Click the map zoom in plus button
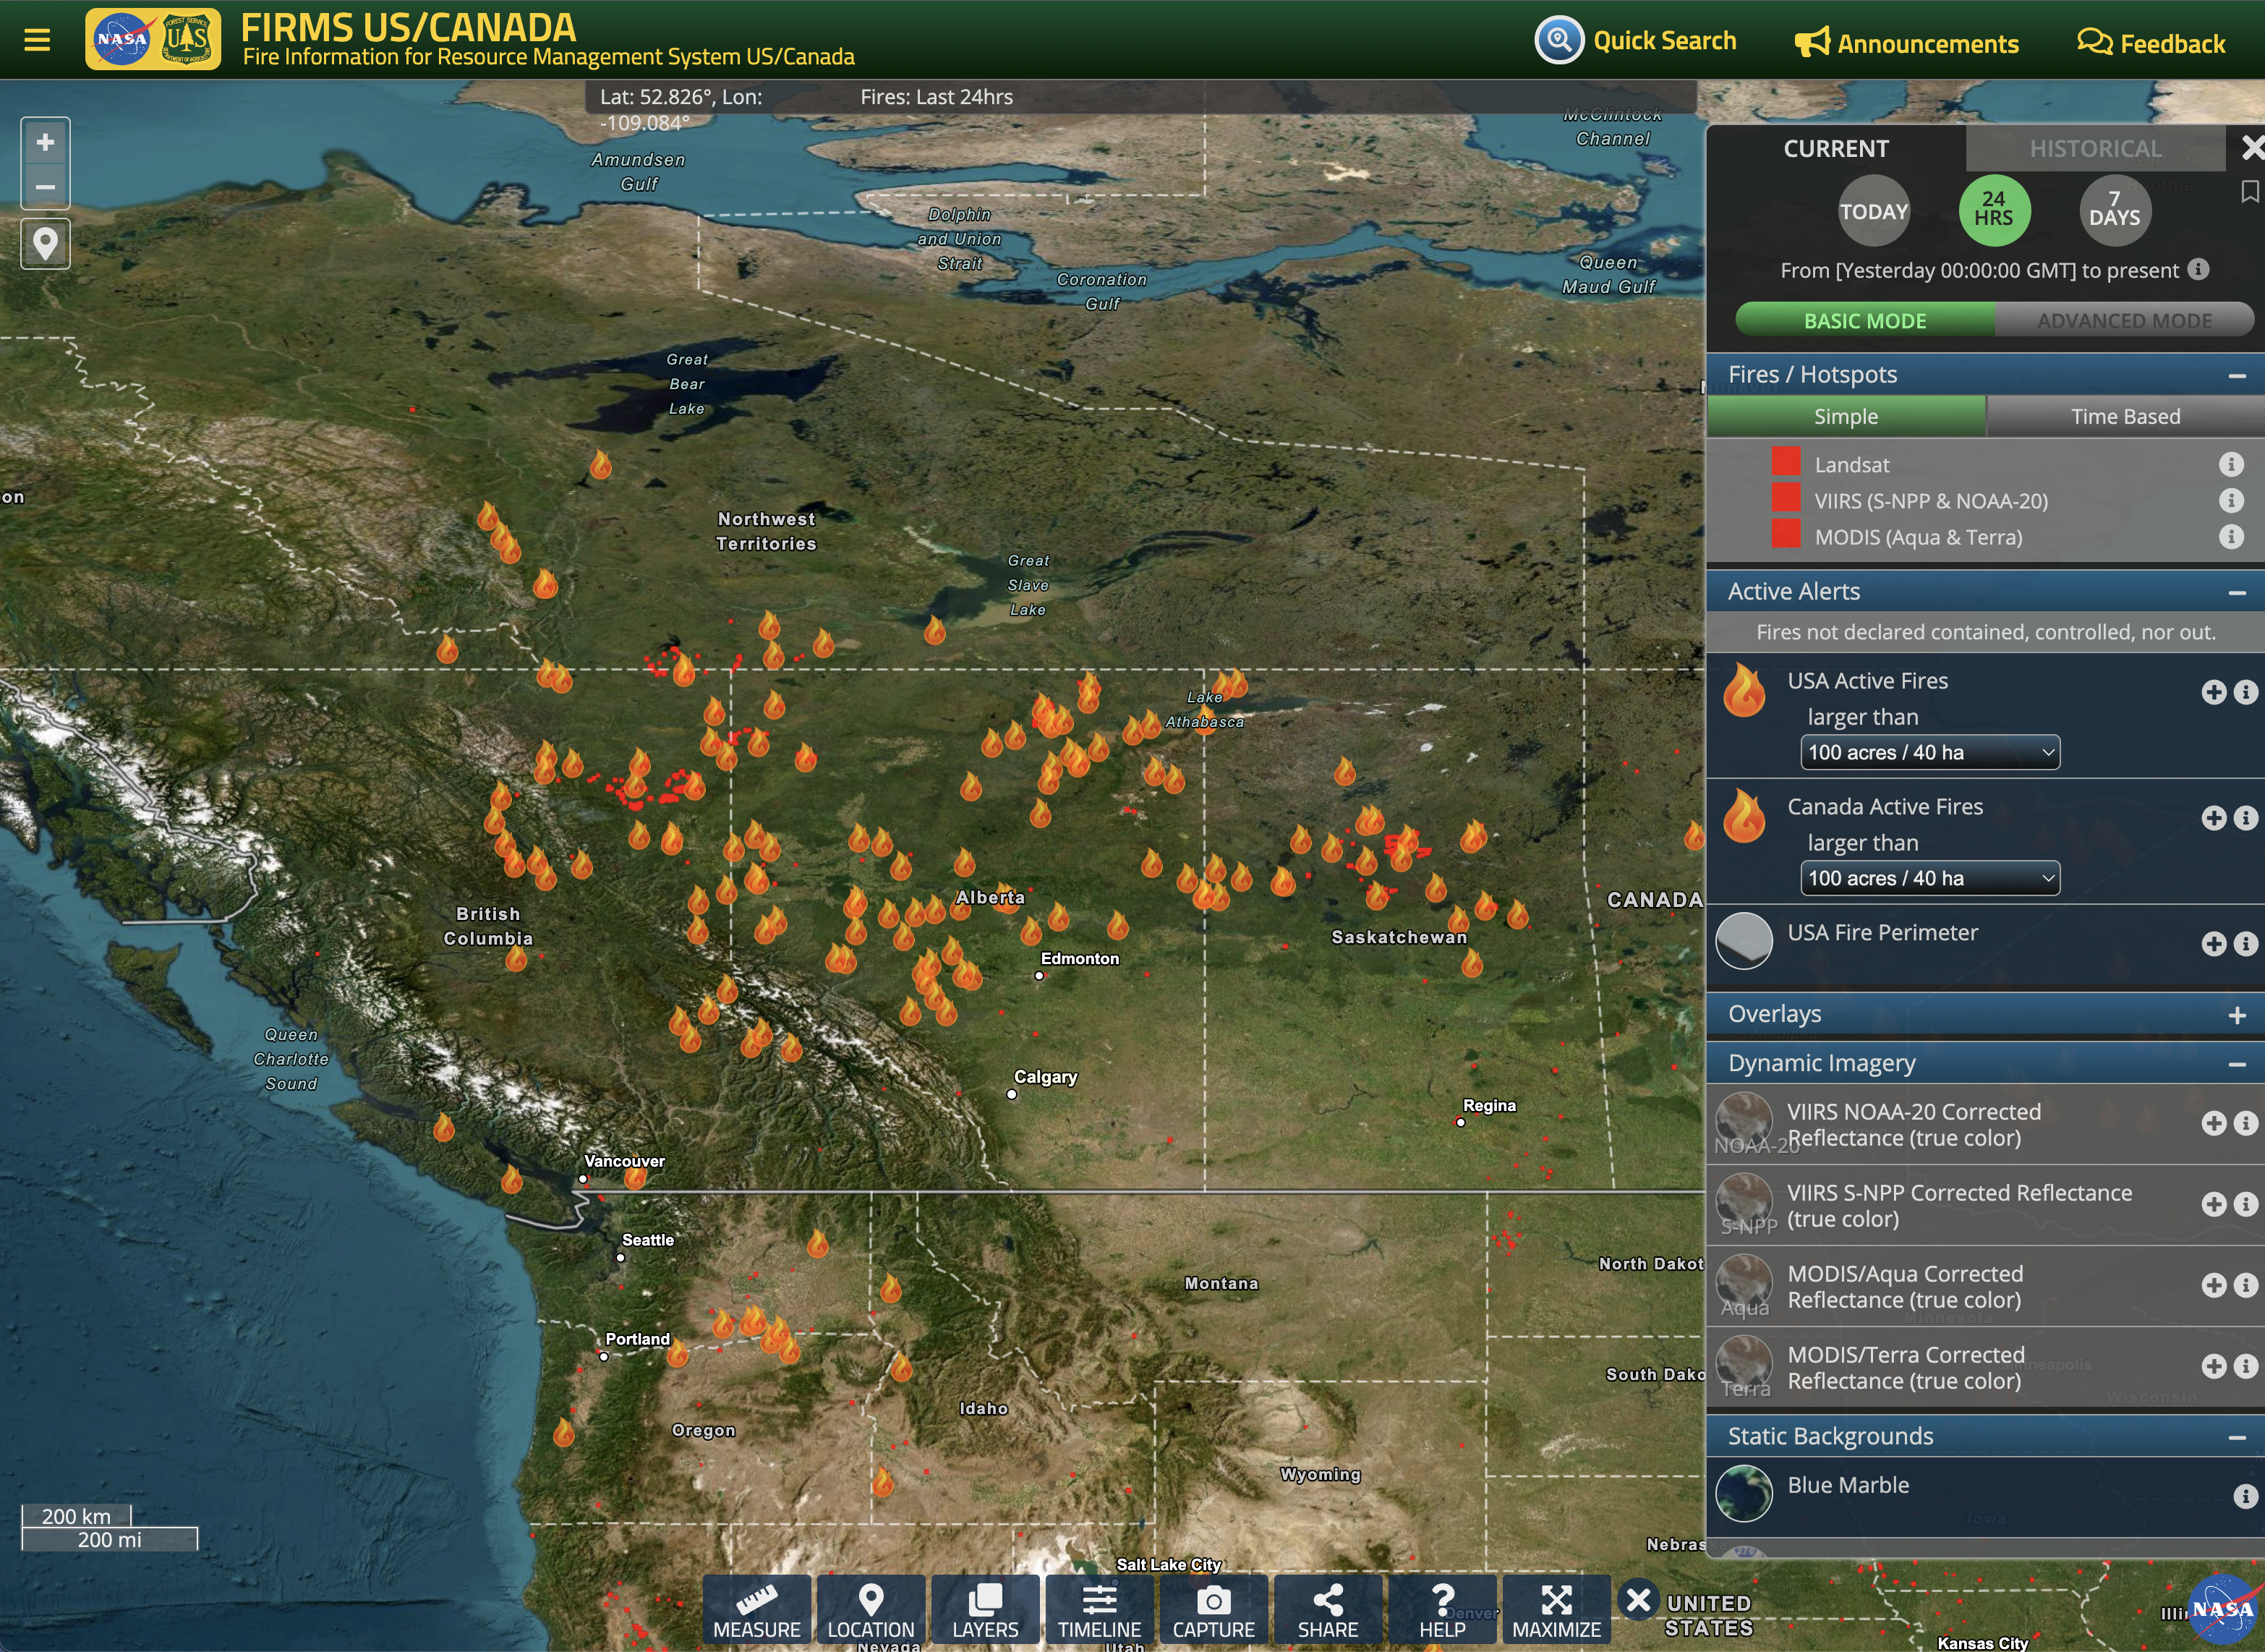Image resolution: width=2265 pixels, height=1652 pixels. (x=45, y=142)
